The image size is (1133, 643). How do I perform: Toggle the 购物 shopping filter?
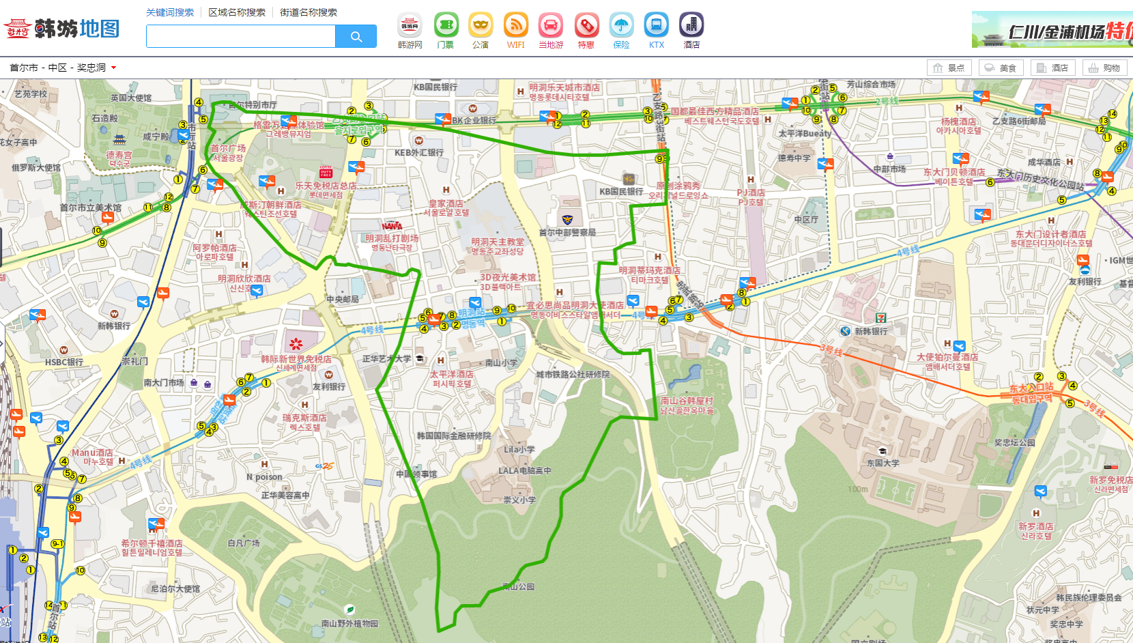tap(1104, 68)
